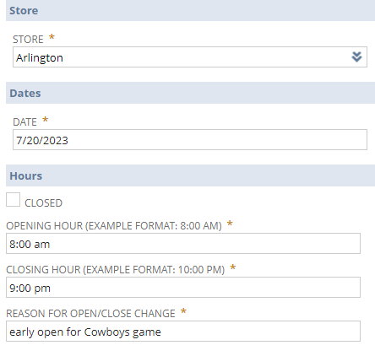This screenshot has height=356, width=375.
Task: Click the Store section header
Action: pos(190,11)
